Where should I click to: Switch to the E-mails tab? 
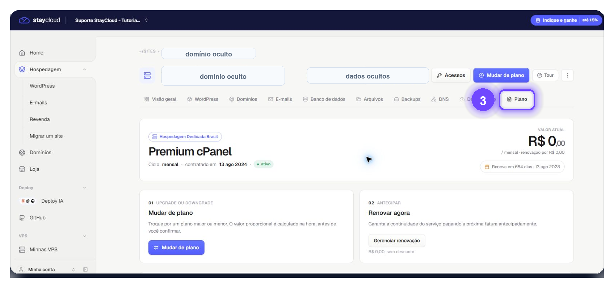[280, 99]
